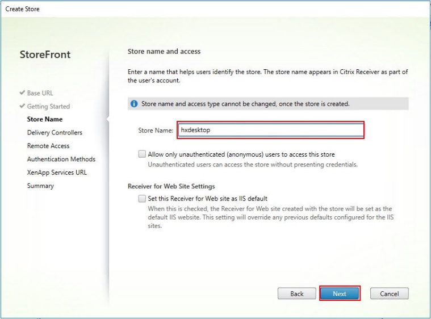The image size is (431, 319).
Task: Click the Base URL completed checkmark icon
Action: [x=22, y=93]
